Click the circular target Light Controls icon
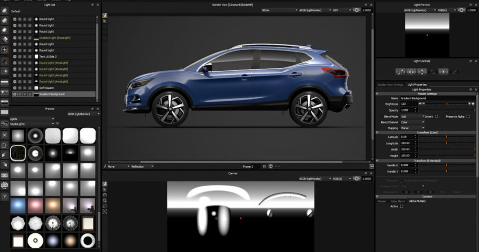The width and height of the screenshot is (479, 252). coord(443,72)
